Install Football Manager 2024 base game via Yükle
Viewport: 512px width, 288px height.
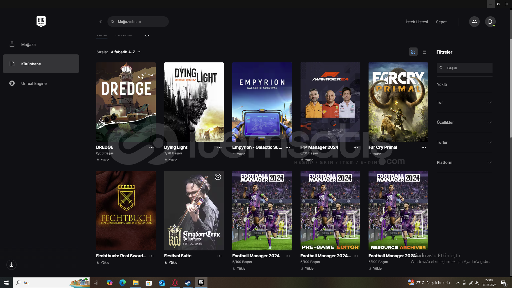pyautogui.click(x=239, y=269)
